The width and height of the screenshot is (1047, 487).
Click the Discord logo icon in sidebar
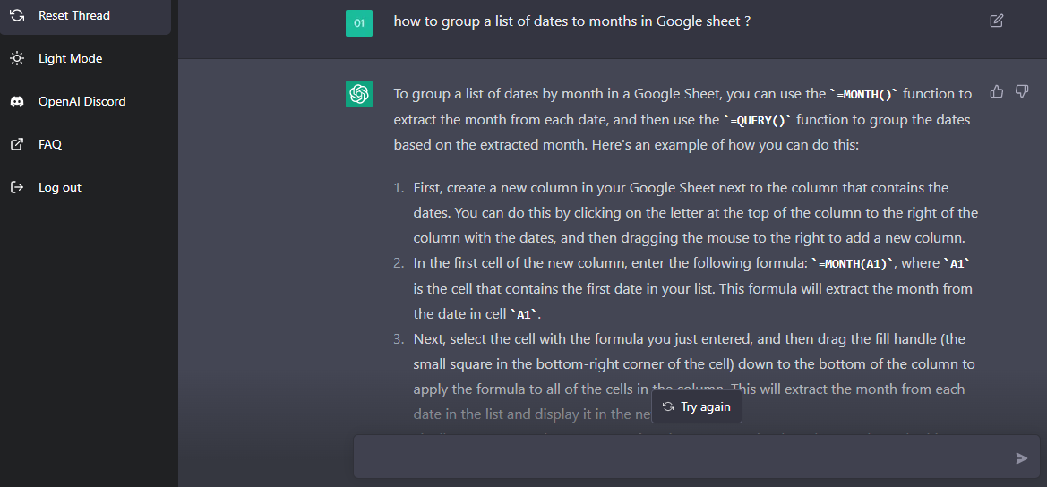click(16, 101)
